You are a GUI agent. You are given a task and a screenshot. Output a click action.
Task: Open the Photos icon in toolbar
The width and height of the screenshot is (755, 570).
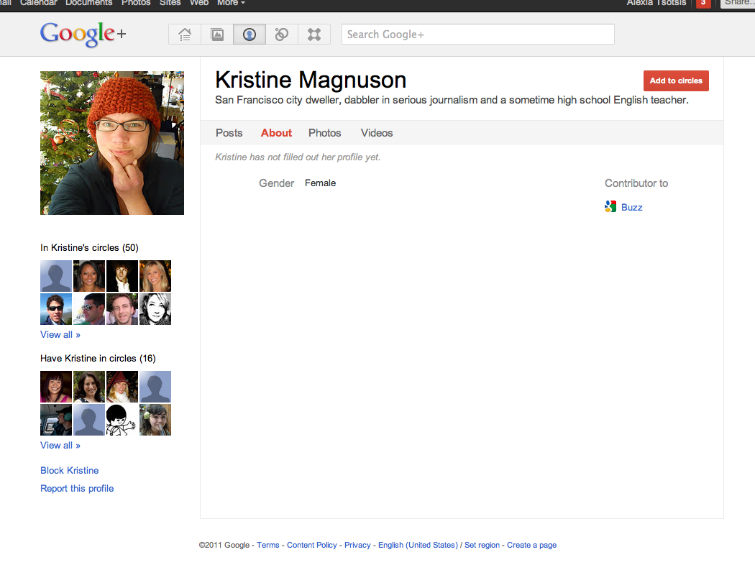click(x=216, y=35)
